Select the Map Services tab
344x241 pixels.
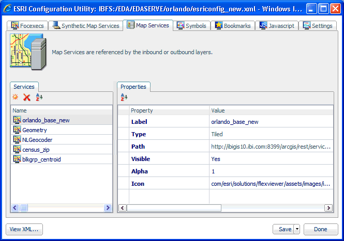point(148,25)
